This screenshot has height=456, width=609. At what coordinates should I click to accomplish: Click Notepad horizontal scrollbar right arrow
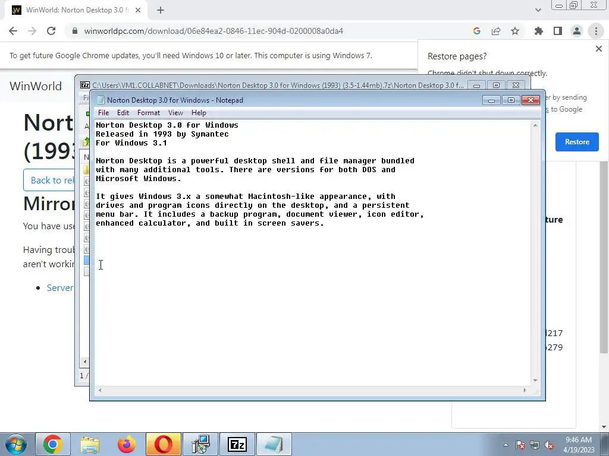[525, 391]
